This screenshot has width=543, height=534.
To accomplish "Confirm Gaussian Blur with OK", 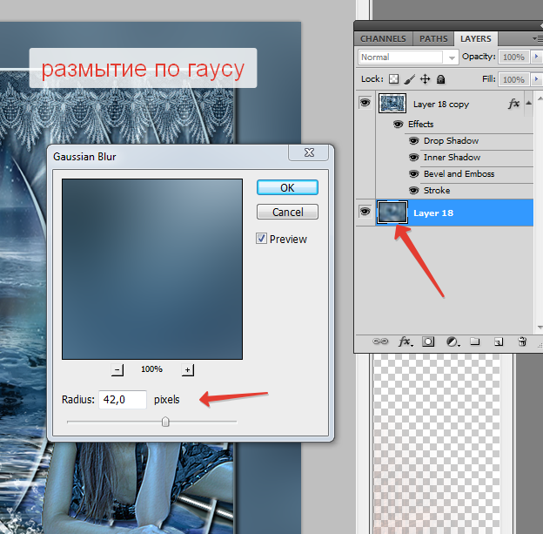I will [287, 187].
